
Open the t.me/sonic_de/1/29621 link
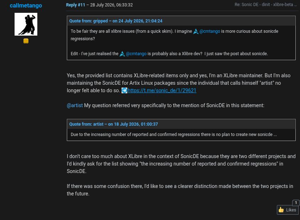point(162,90)
